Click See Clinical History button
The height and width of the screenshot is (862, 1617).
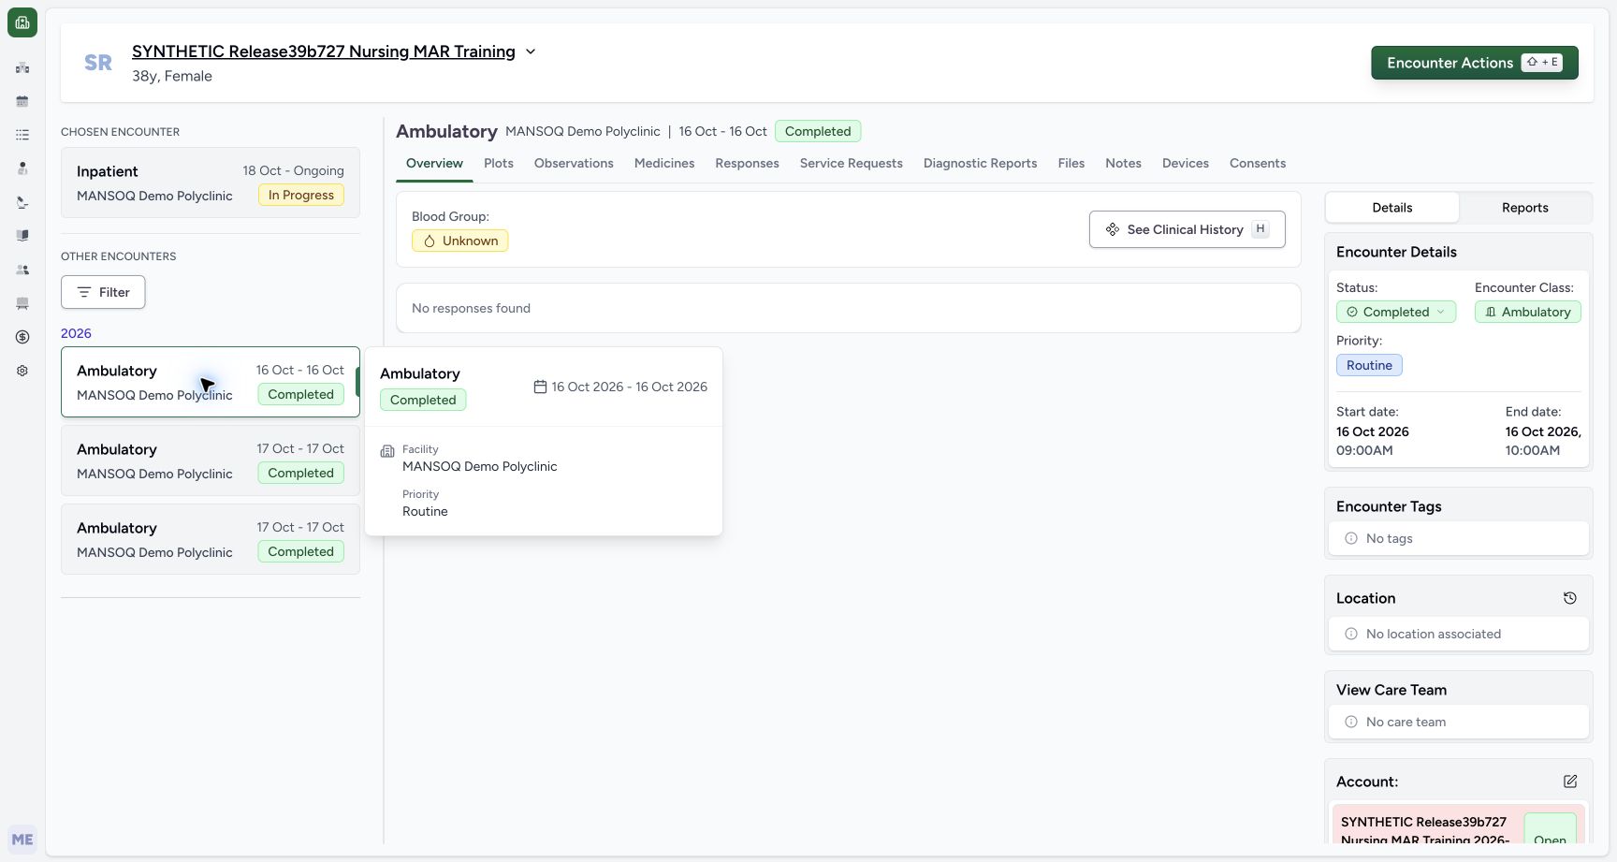[x=1187, y=229]
